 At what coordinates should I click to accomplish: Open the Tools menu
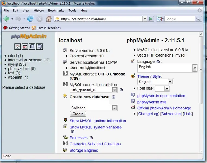(72, 10)
